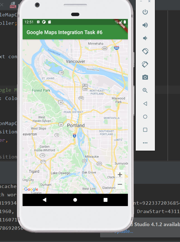Screen dimensions: 180x242
Task: Open YML file tab in IDE
Action: (x=13, y=5)
